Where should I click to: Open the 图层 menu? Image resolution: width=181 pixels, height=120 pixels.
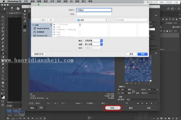click(x=46, y=1)
